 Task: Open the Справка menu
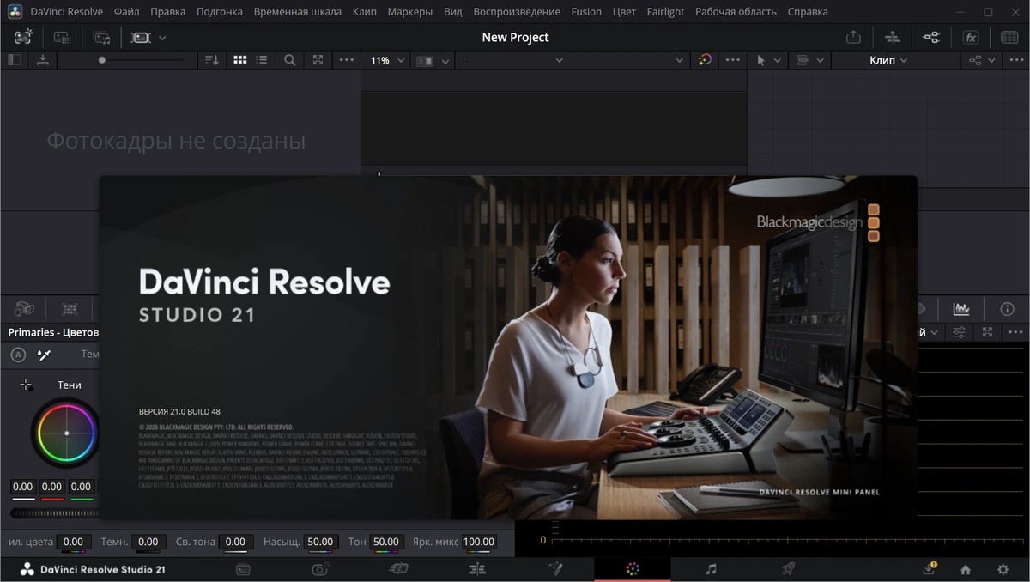(808, 12)
